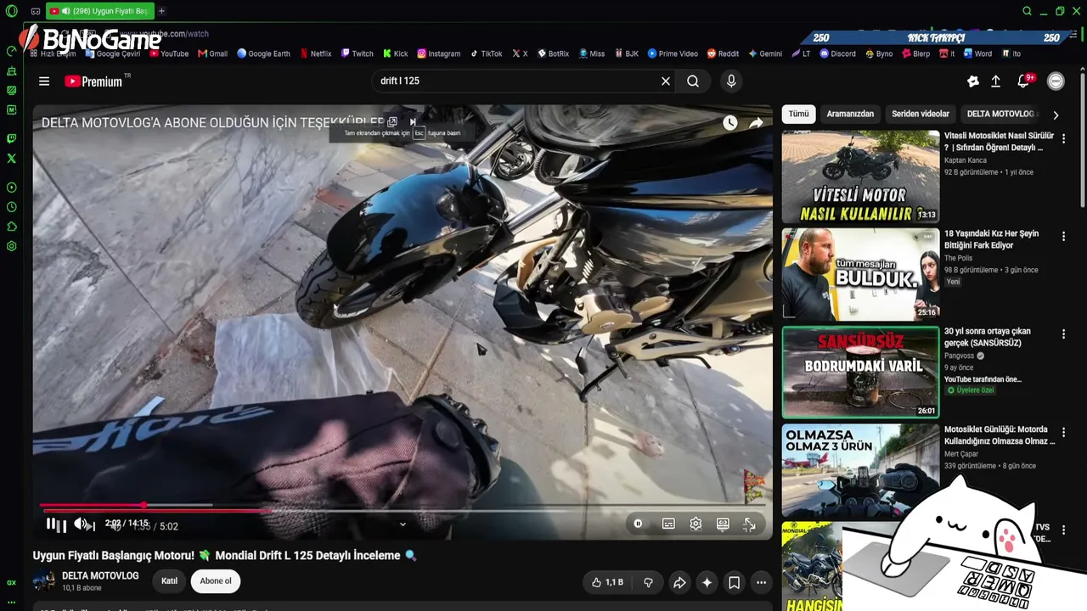Open the YouTube guide hamburger menu
1087x611 pixels.
[44, 81]
